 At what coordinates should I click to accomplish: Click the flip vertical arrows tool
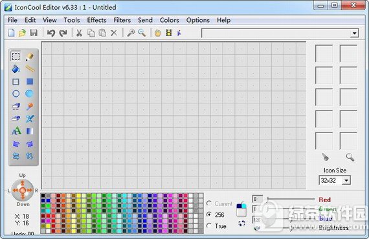pos(29,156)
